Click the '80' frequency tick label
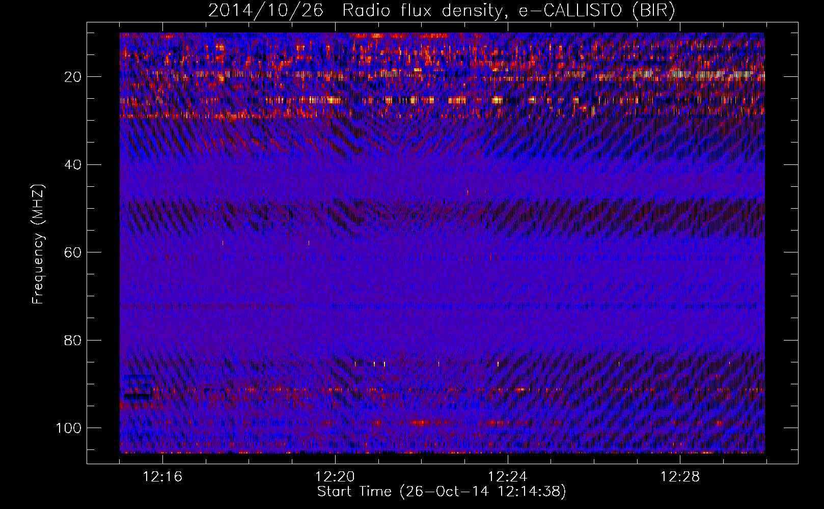 point(73,341)
